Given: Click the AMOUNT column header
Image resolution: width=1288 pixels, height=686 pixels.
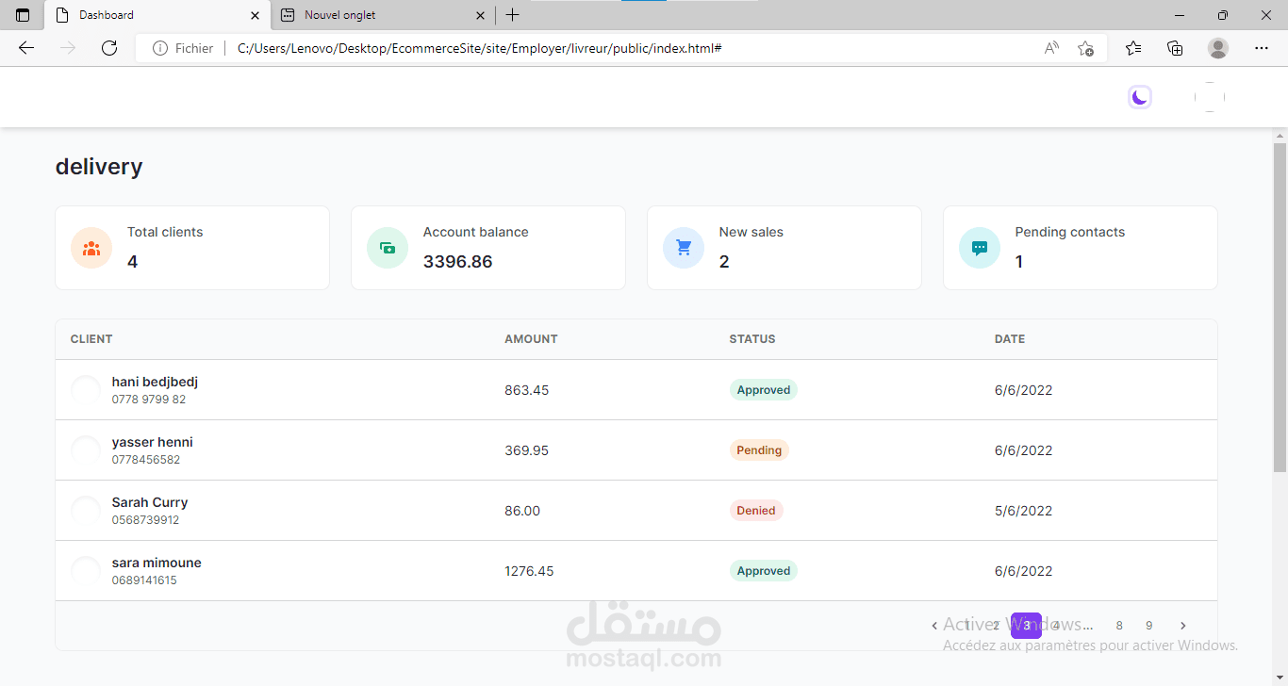Looking at the screenshot, I should click(x=531, y=339).
